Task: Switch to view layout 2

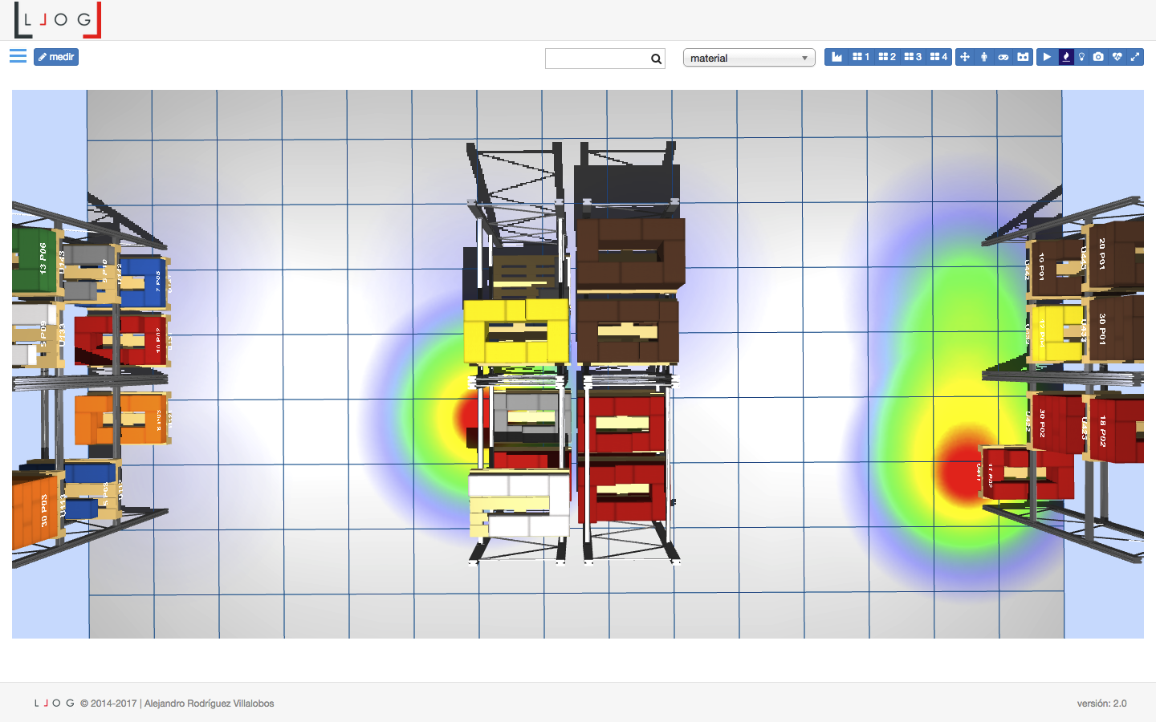Action: (887, 57)
